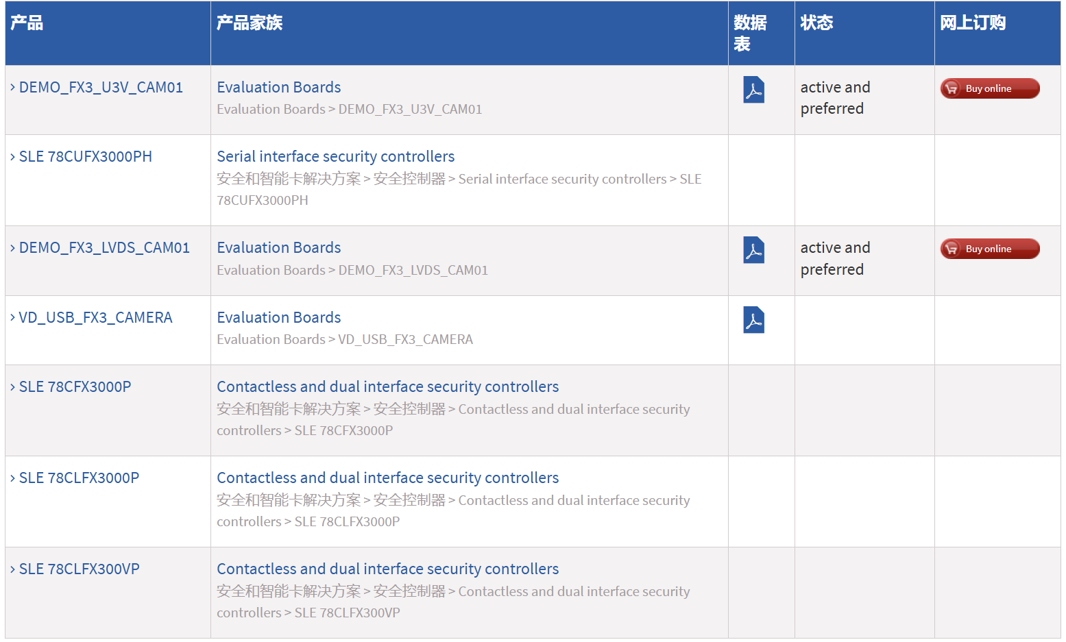Open the DEMO_FX3_LVDS_CAM01 datasheet PDF
Screen dimensions: 1066x642
pyautogui.click(x=753, y=250)
